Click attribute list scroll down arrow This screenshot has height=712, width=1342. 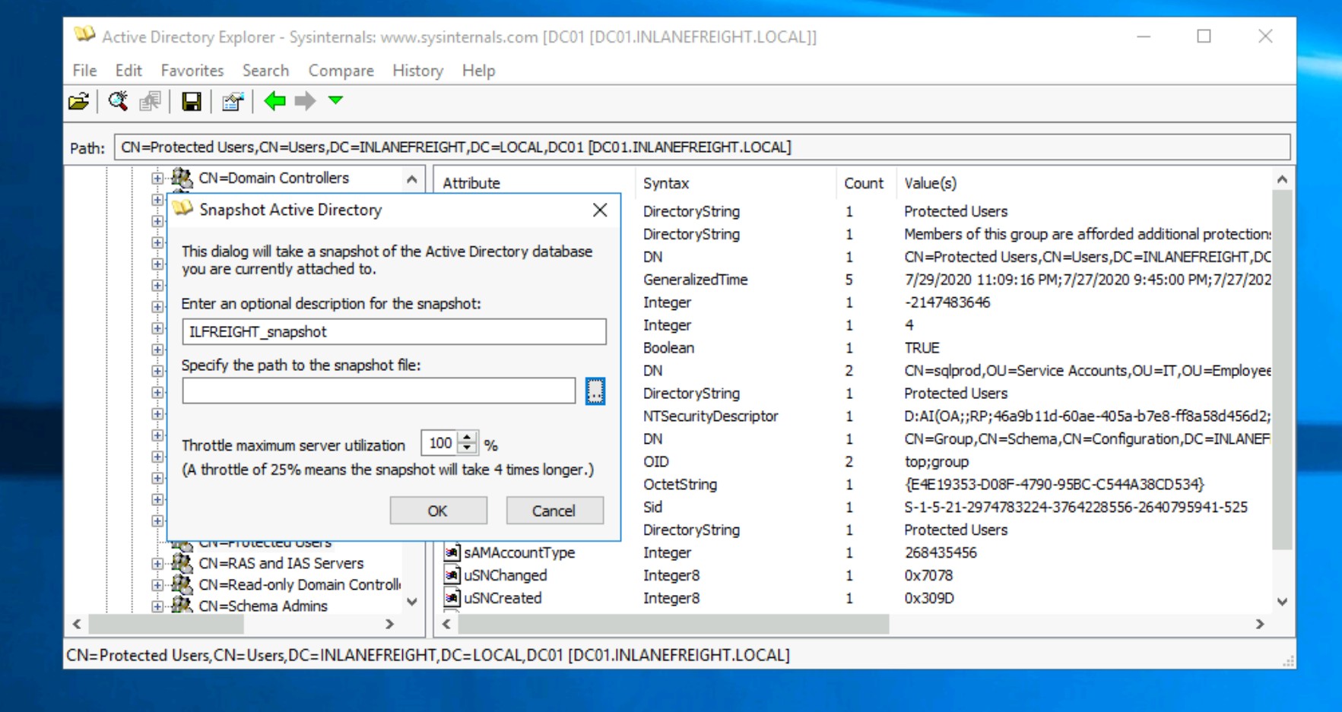(1282, 602)
